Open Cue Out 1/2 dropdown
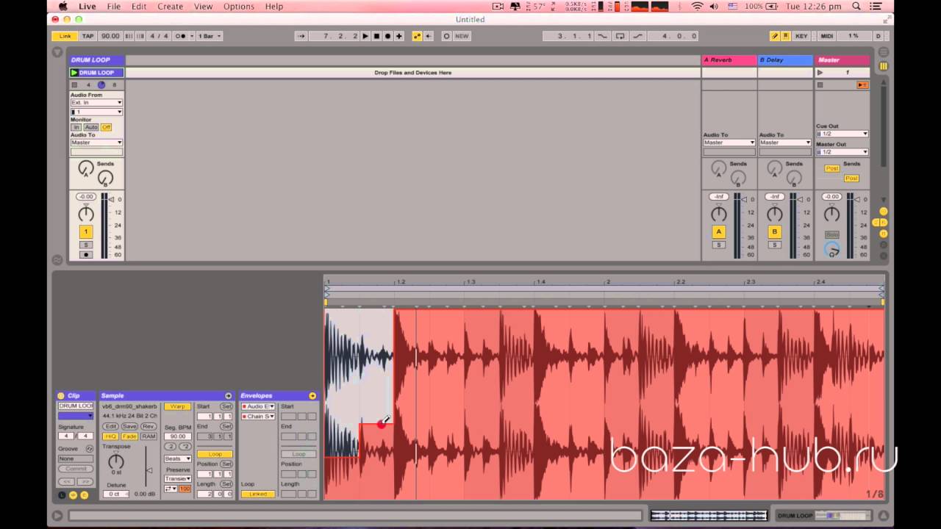 [x=842, y=134]
